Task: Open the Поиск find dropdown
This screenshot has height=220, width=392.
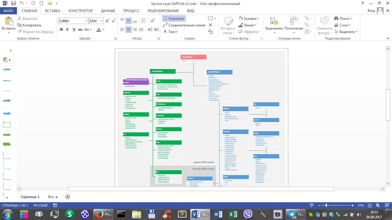Action: coord(343,18)
